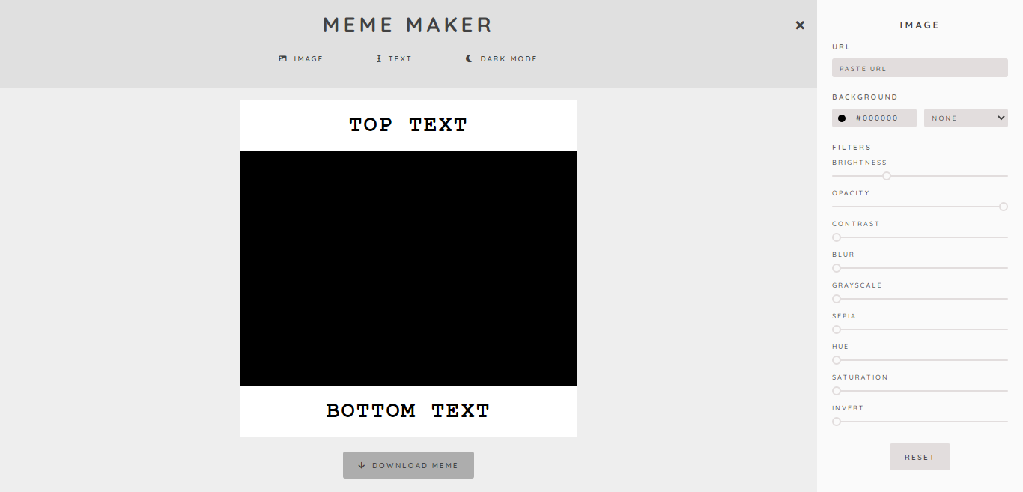Click the dropdown chevron arrow
The image size is (1023, 492).
click(x=1001, y=118)
